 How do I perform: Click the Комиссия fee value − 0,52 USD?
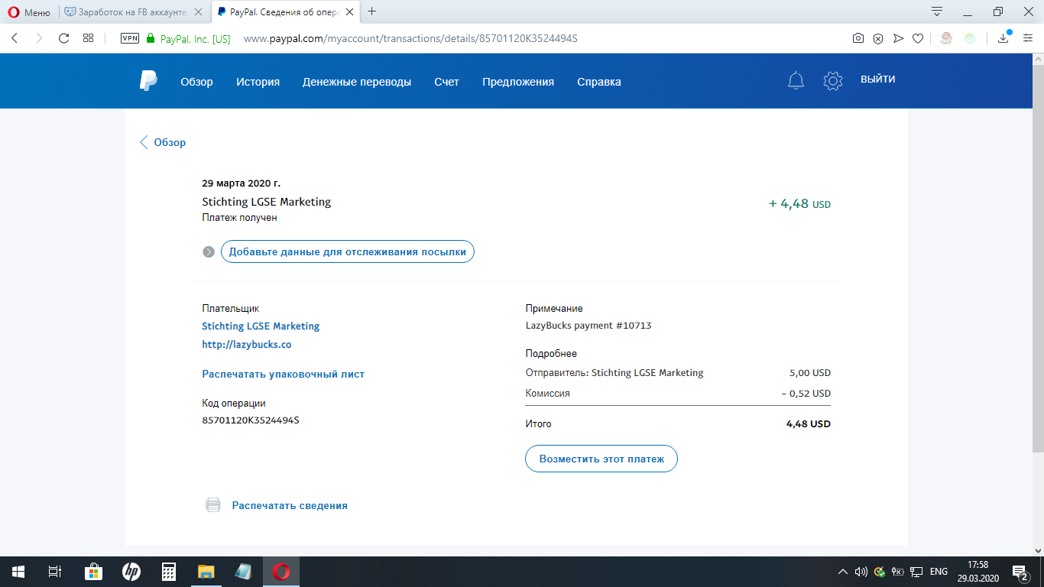(806, 393)
